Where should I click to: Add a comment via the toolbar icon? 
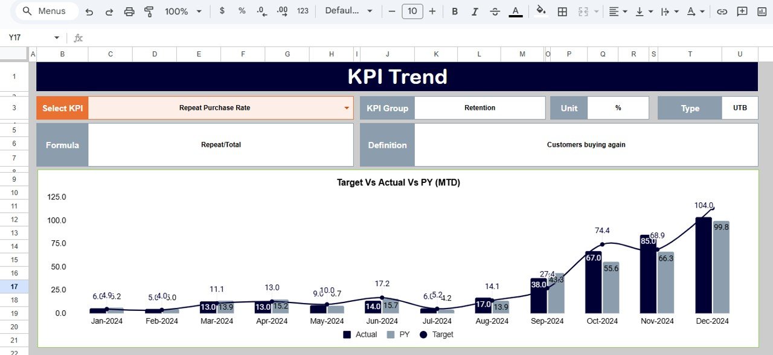tap(742, 11)
